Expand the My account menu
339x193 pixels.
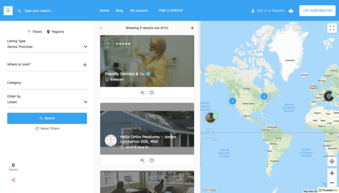click(140, 11)
